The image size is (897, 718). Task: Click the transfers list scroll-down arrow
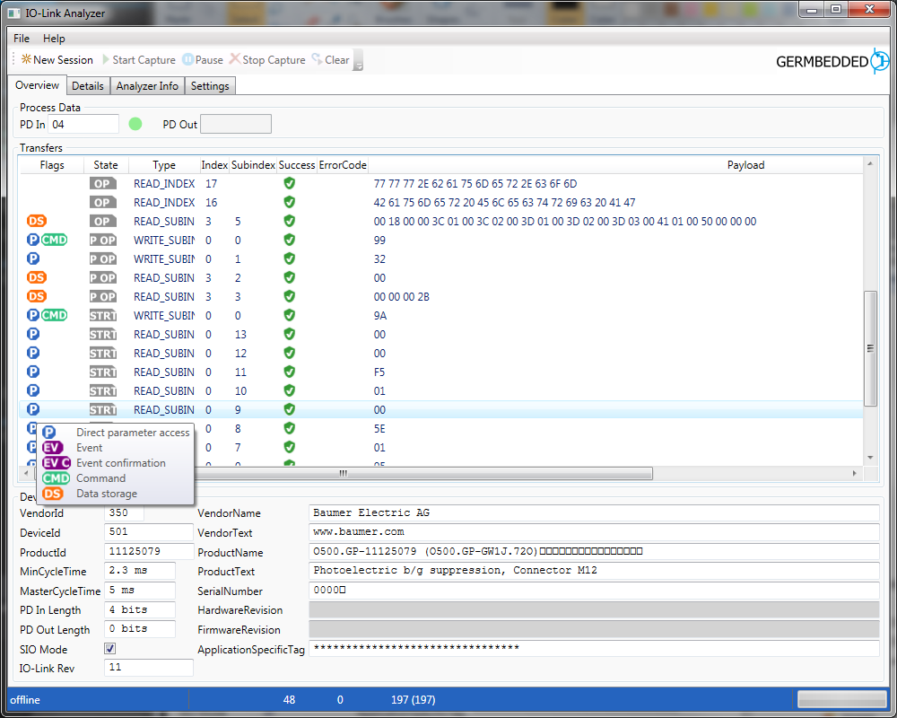[869, 457]
